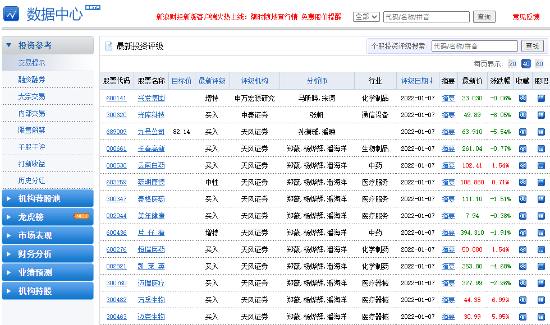The width and height of the screenshot is (550, 325).
Task: Click the 收藏 icon for 万孚生物
Action: (x=522, y=300)
